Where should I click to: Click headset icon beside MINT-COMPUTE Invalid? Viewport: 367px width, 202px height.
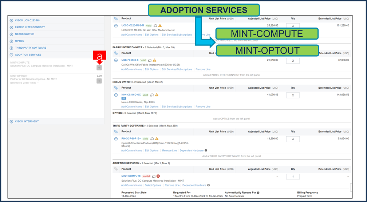tap(154, 176)
